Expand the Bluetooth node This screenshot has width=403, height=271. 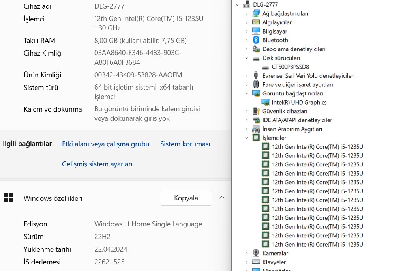[247, 40]
